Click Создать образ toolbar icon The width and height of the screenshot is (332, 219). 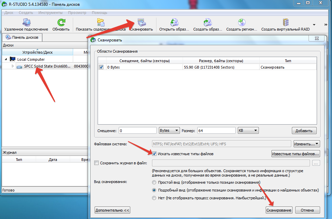[x=207, y=22]
